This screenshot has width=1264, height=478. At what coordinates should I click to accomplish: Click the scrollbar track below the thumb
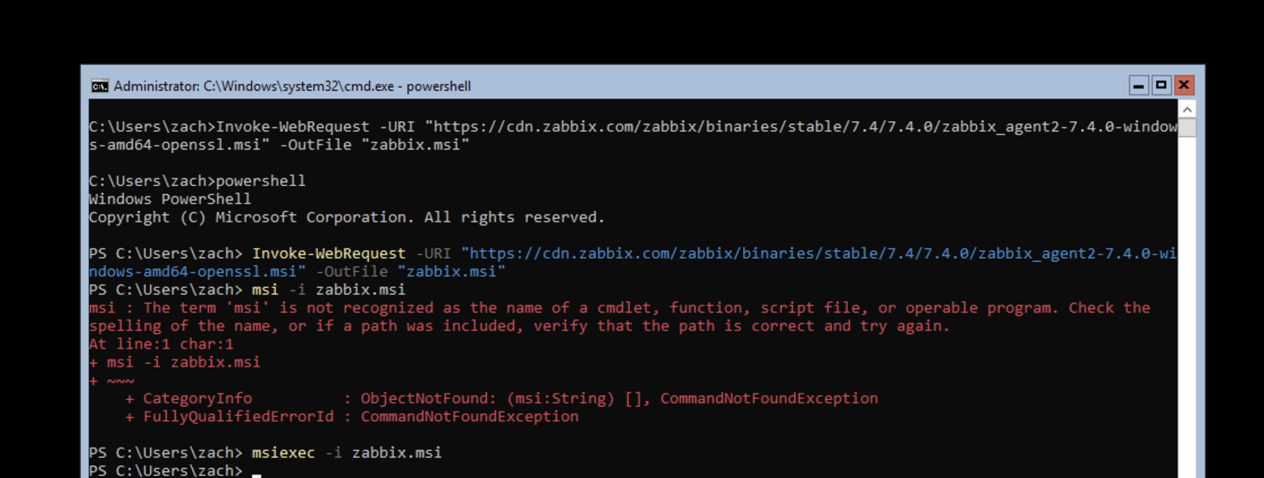[x=1187, y=306]
